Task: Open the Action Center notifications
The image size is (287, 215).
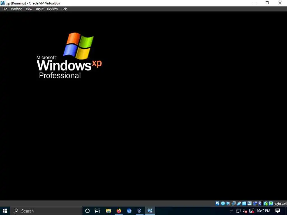Action: 278,211
